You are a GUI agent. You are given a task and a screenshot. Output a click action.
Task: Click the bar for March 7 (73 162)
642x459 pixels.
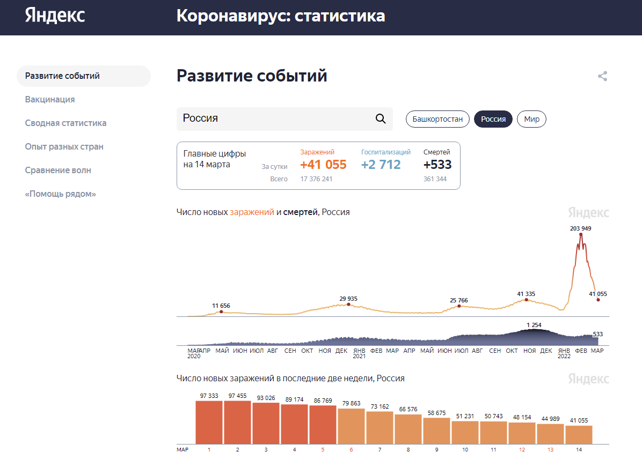point(380,428)
